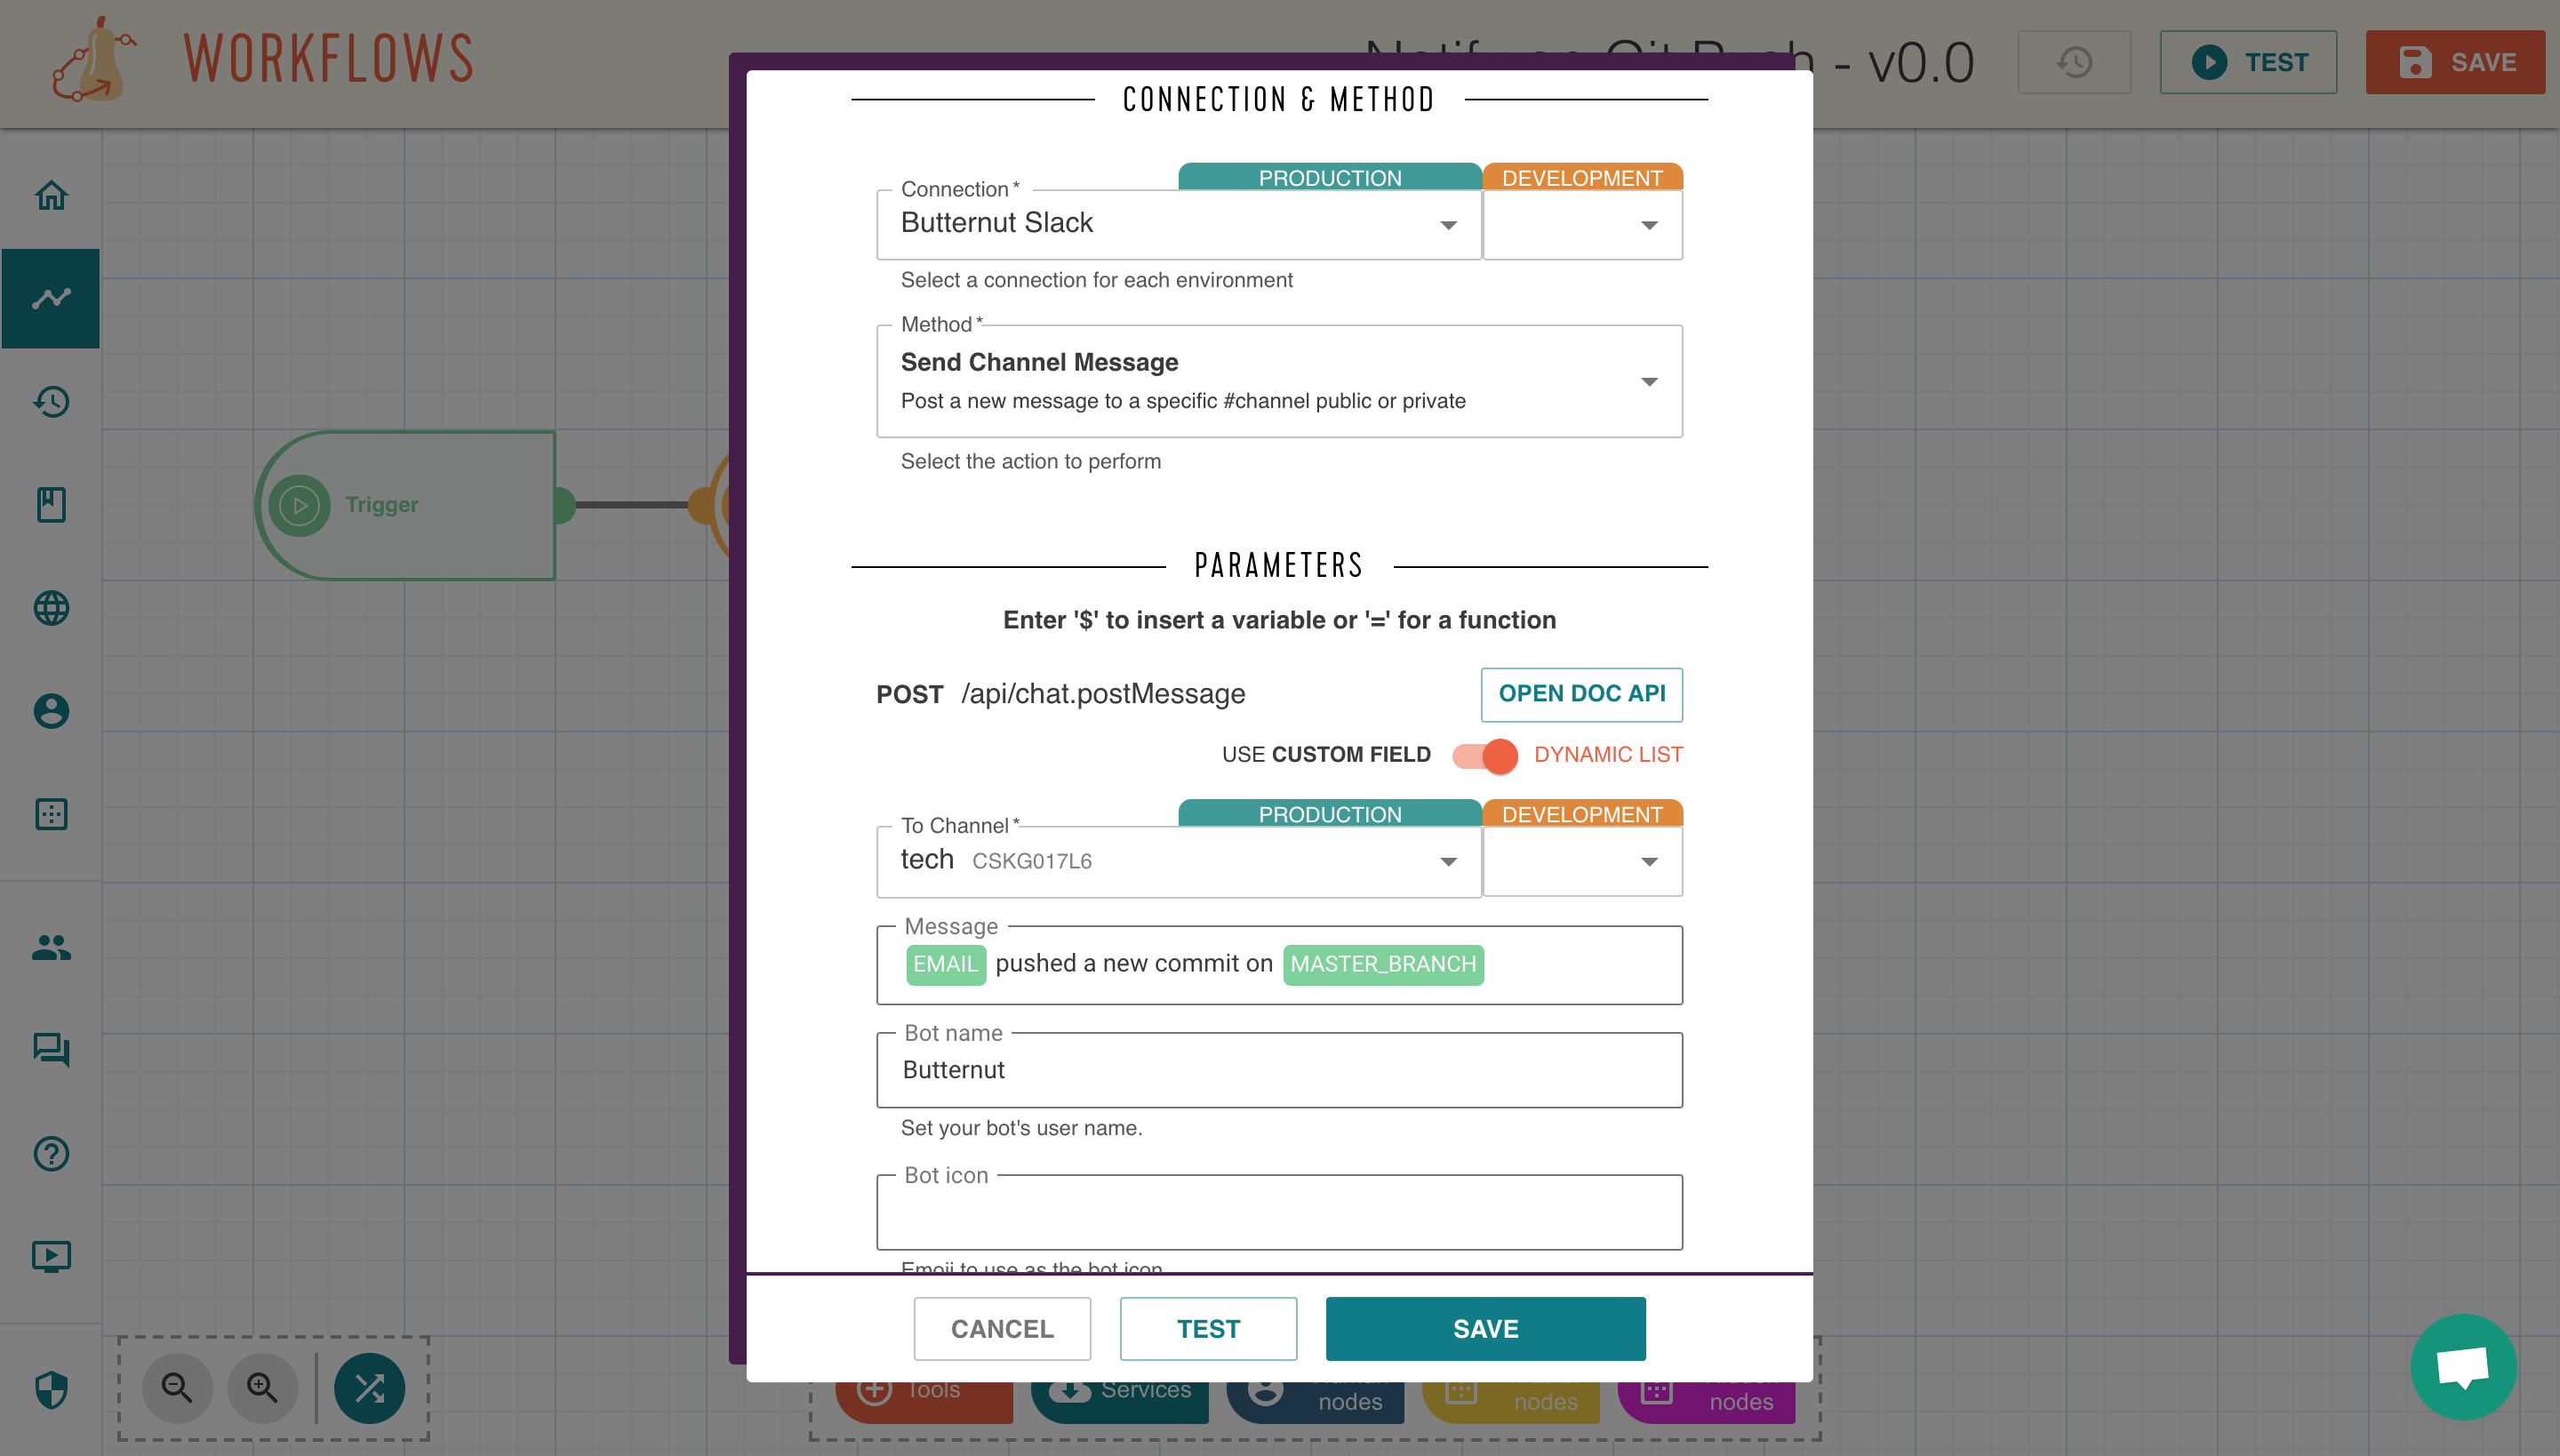
Task: Click the '/api/chat.postMessage' endpoint text
Action: (x=1103, y=694)
